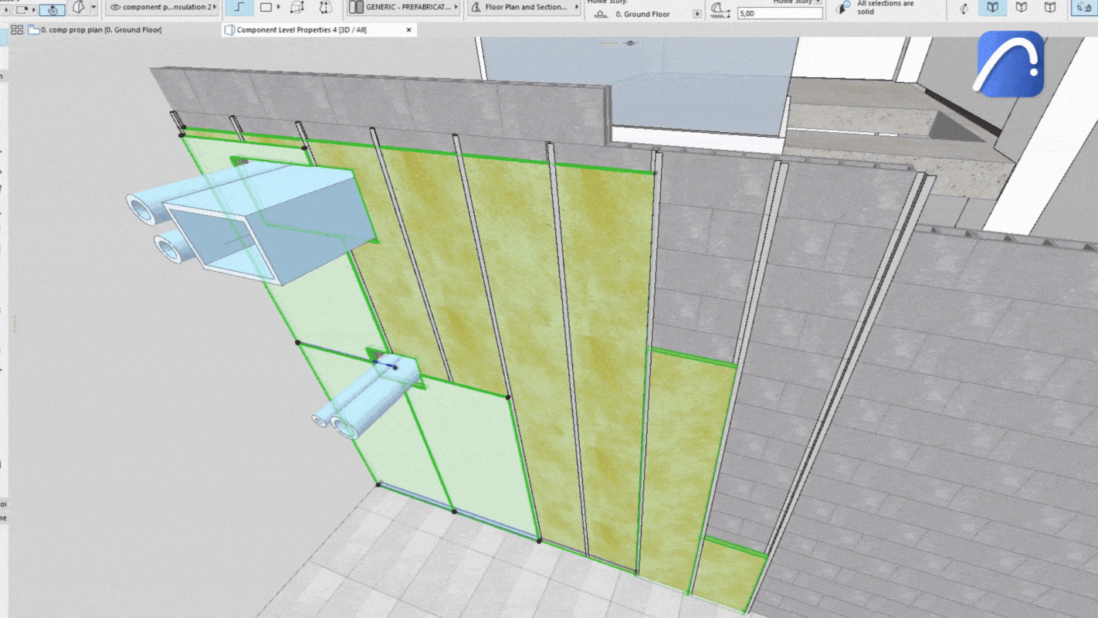Screen dimensions: 1098x618
Task: Click the building material swatch icon
Action: point(356,7)
